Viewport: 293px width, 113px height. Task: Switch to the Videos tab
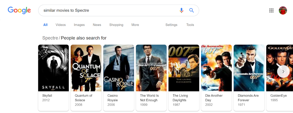pos(61,25)
